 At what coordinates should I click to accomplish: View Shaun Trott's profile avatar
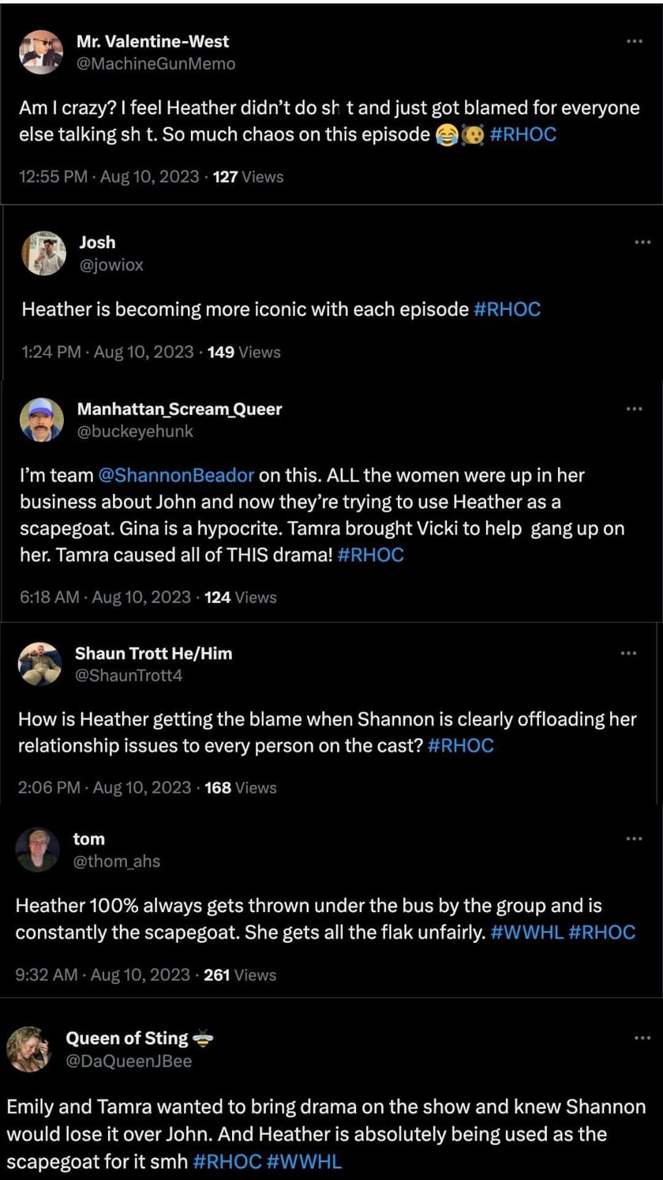point(39,664)
